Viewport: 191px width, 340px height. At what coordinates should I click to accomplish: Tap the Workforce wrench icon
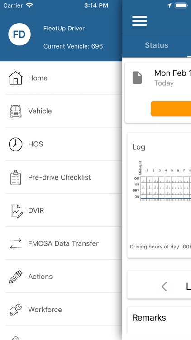15,310
